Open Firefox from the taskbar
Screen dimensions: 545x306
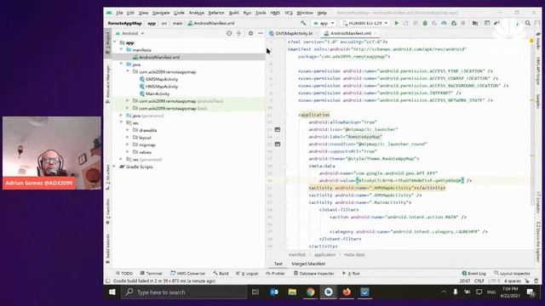(347, 292)
